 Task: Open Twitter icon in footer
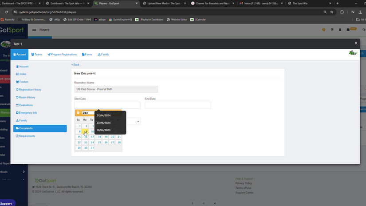click(215, 203)
